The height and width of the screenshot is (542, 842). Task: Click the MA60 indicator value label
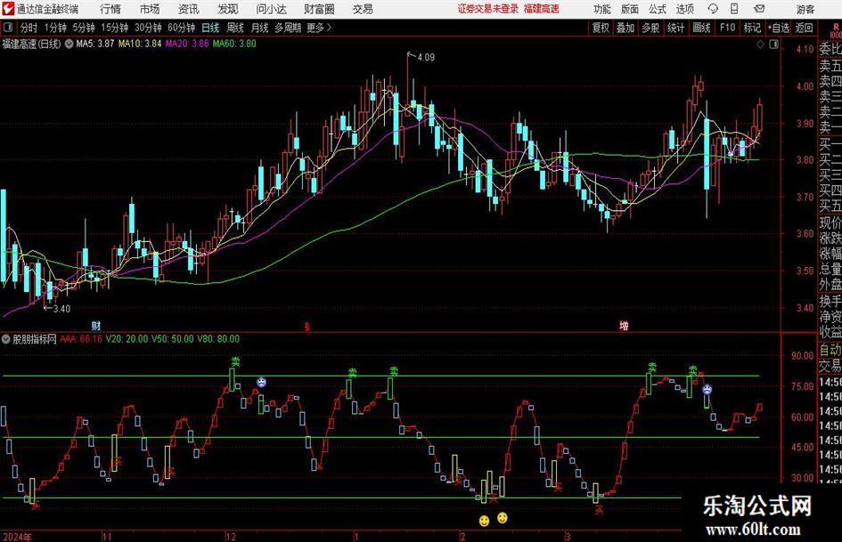[x=234, y=44]
